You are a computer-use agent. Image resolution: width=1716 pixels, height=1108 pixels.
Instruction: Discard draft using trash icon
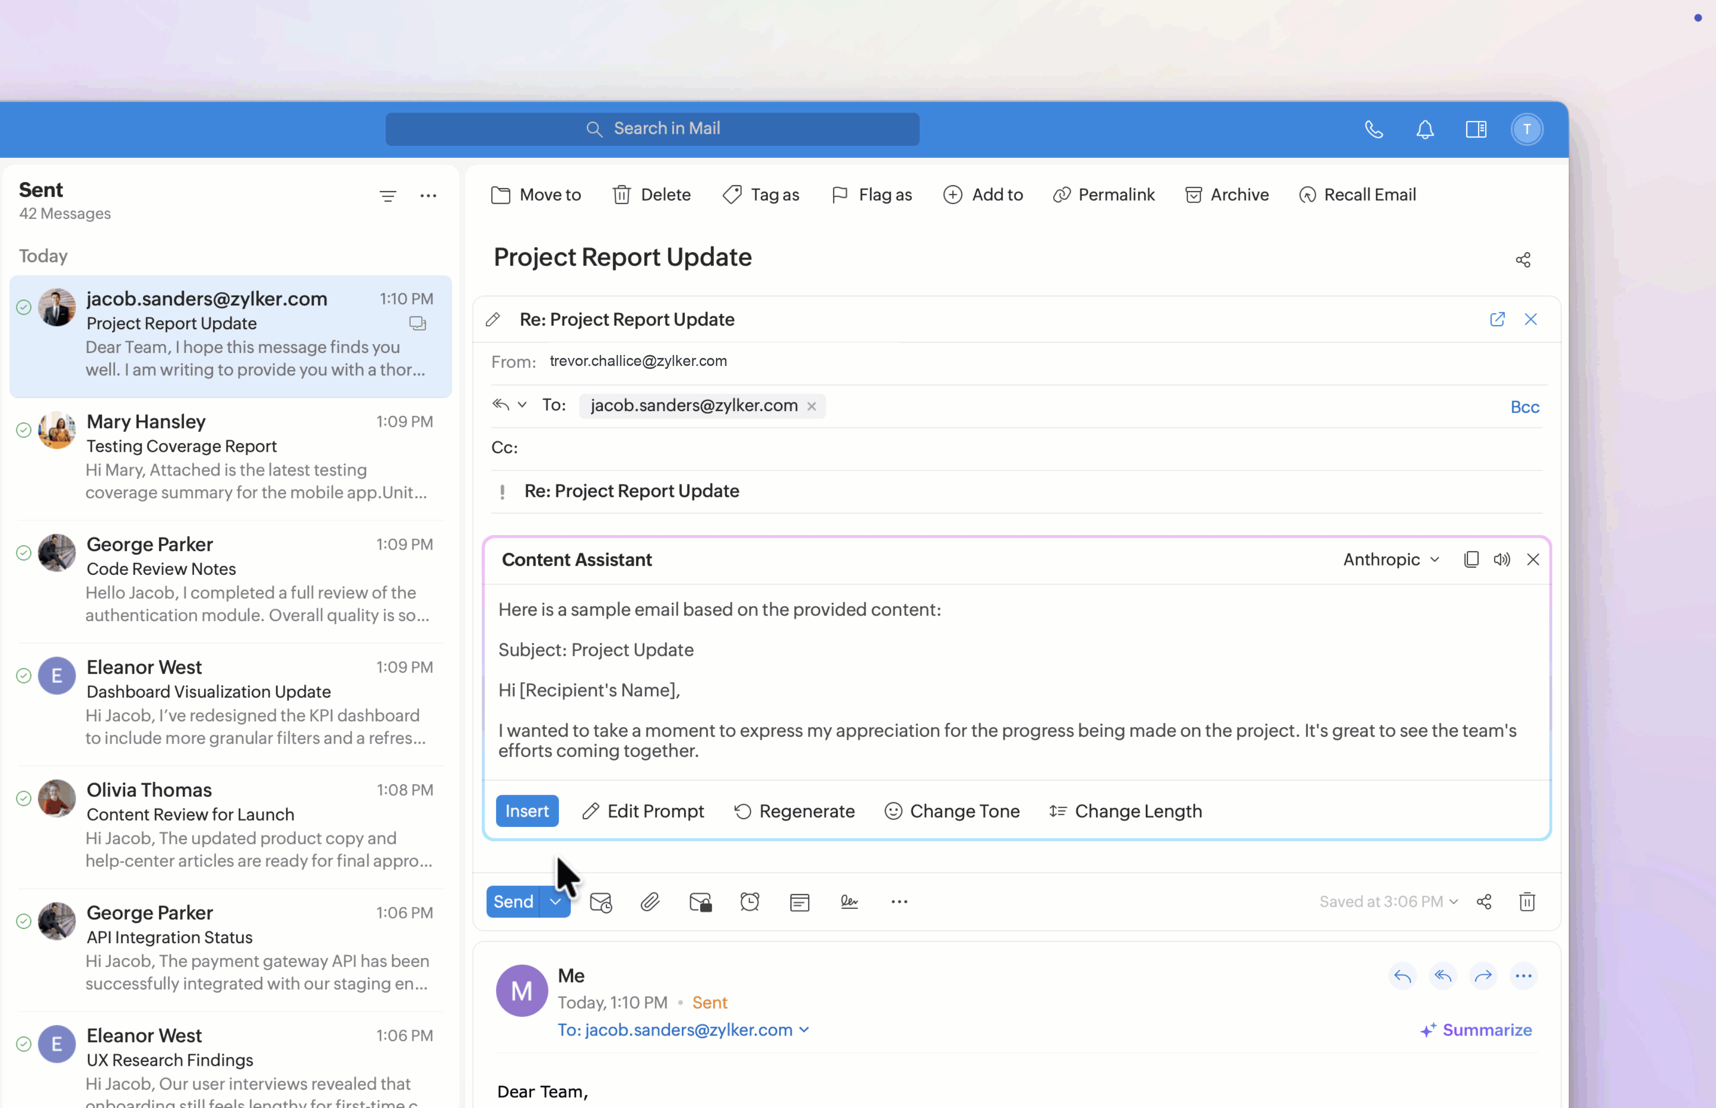click(1527, 901)
